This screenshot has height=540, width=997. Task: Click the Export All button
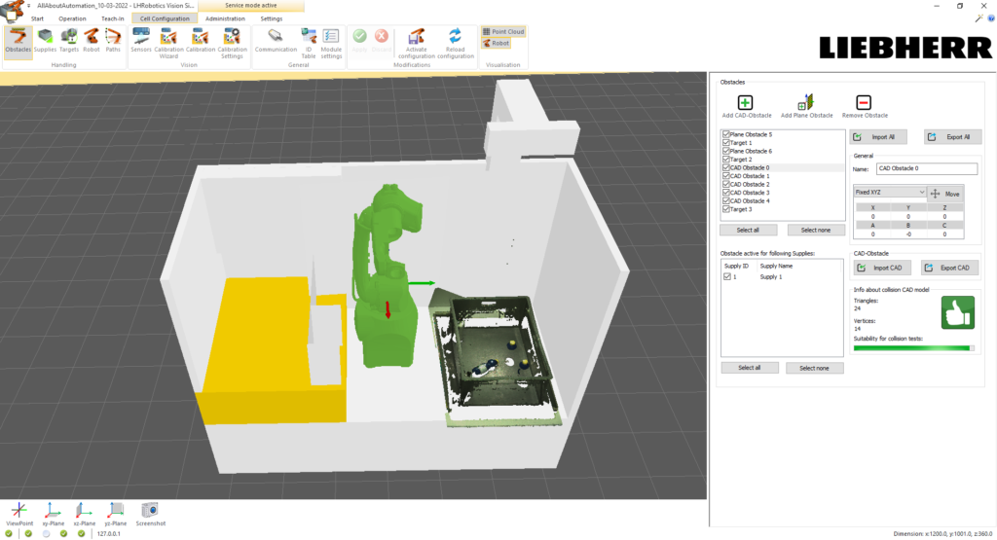click(x=952, y=137)
